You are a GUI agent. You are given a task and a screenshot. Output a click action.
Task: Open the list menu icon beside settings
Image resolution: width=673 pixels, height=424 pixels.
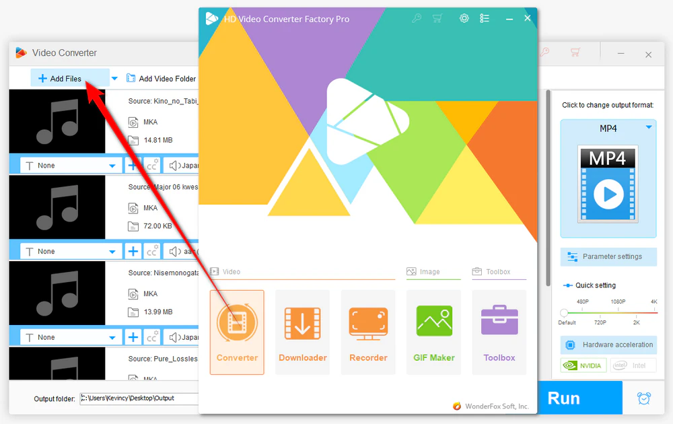485,18
